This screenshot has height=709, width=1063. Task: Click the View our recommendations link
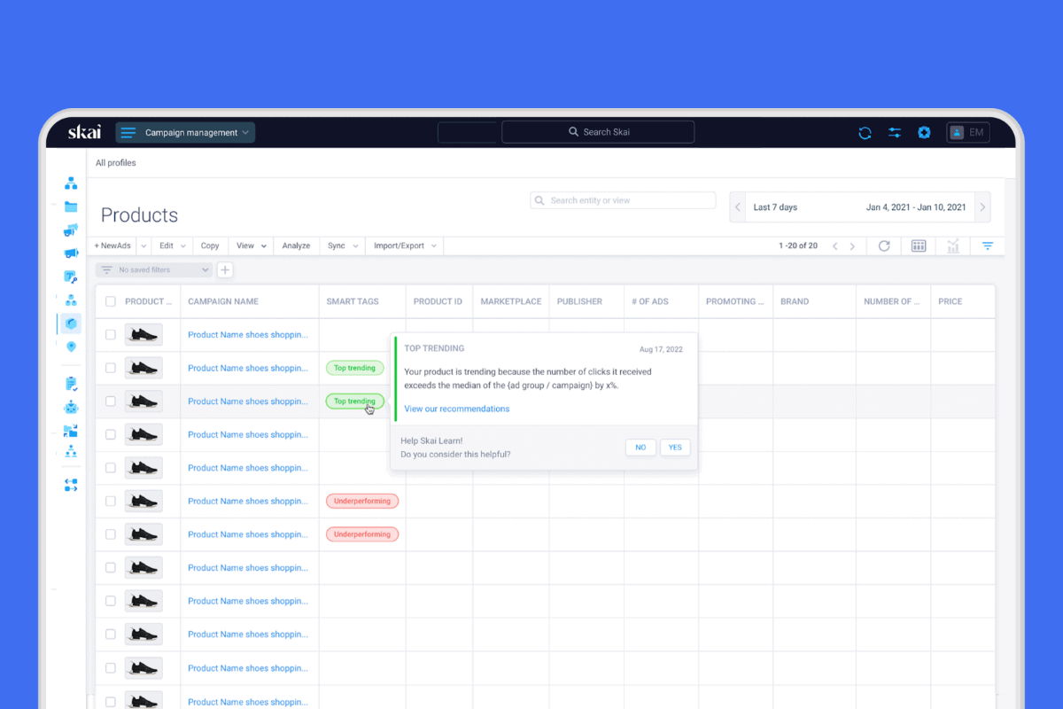pyautogui.click(x=456, y=409)
